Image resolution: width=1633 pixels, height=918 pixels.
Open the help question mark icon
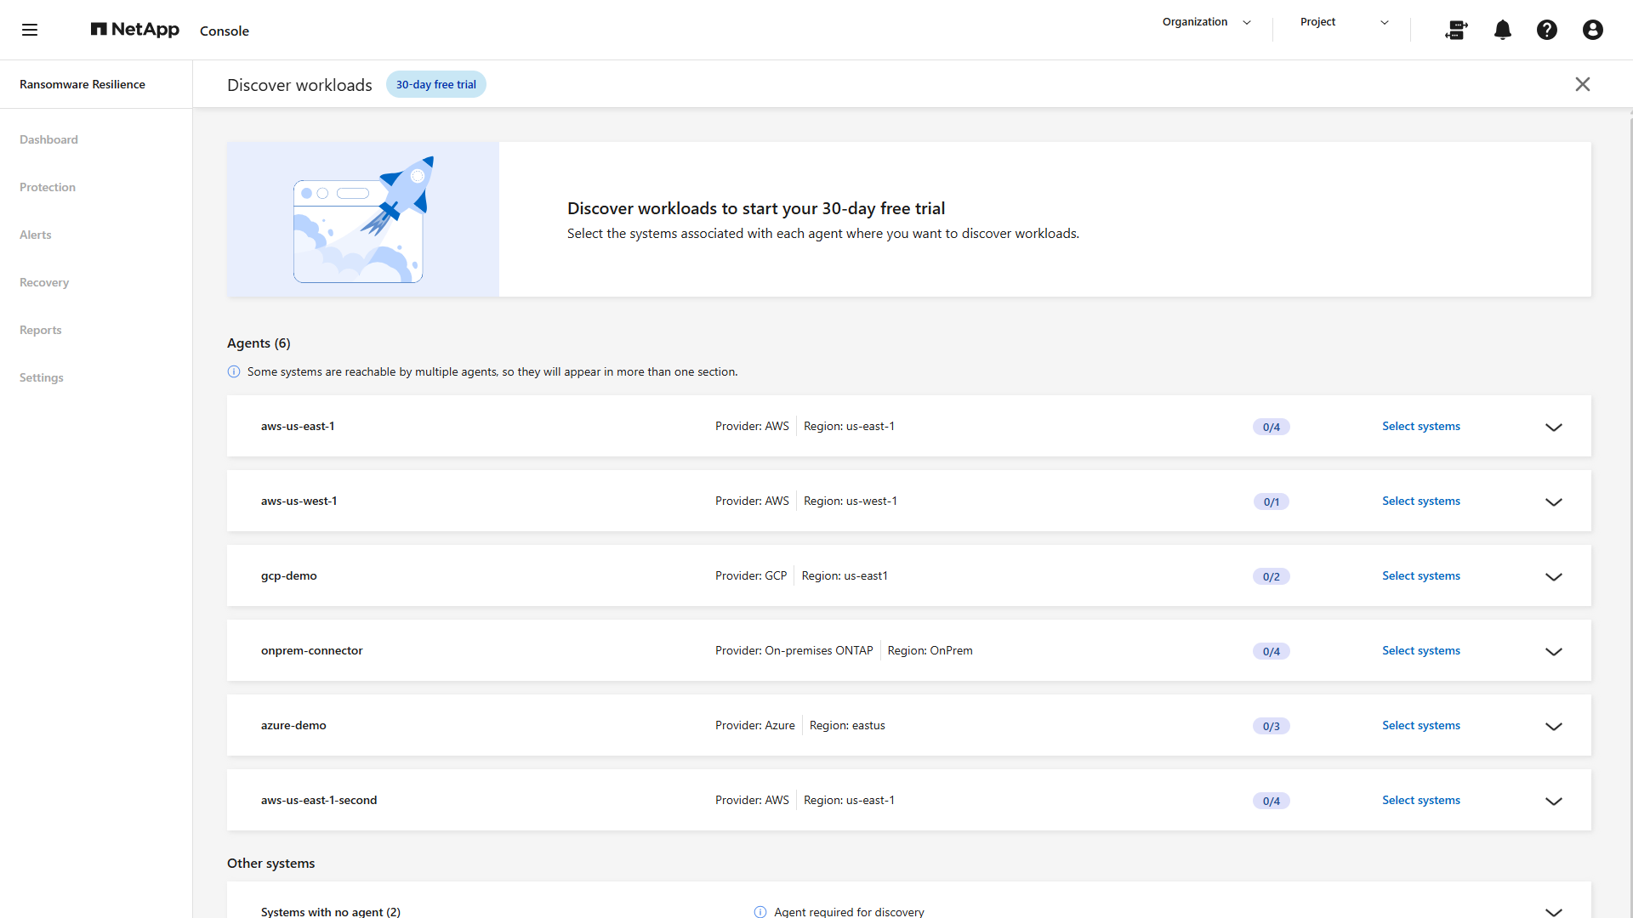pos(1547,30)
